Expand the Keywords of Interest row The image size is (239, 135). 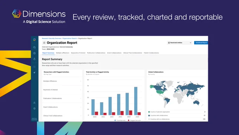tap(62, 90)
